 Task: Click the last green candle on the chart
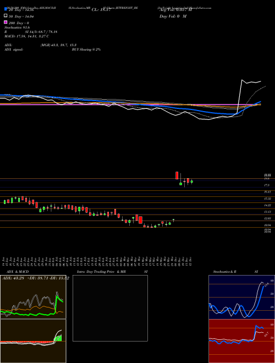[191, 182]
